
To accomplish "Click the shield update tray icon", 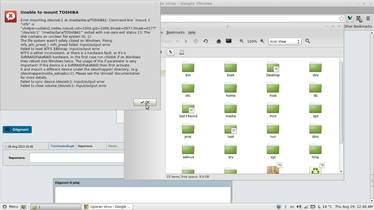I will pyautogui.click(x=279, y=207).
